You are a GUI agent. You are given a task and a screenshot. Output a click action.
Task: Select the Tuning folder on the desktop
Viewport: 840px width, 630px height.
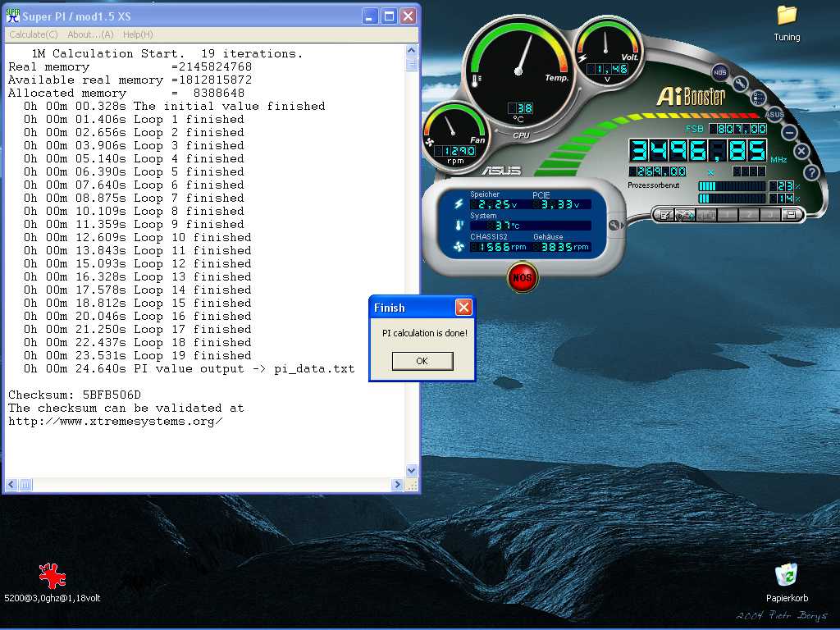pos(787,24)
